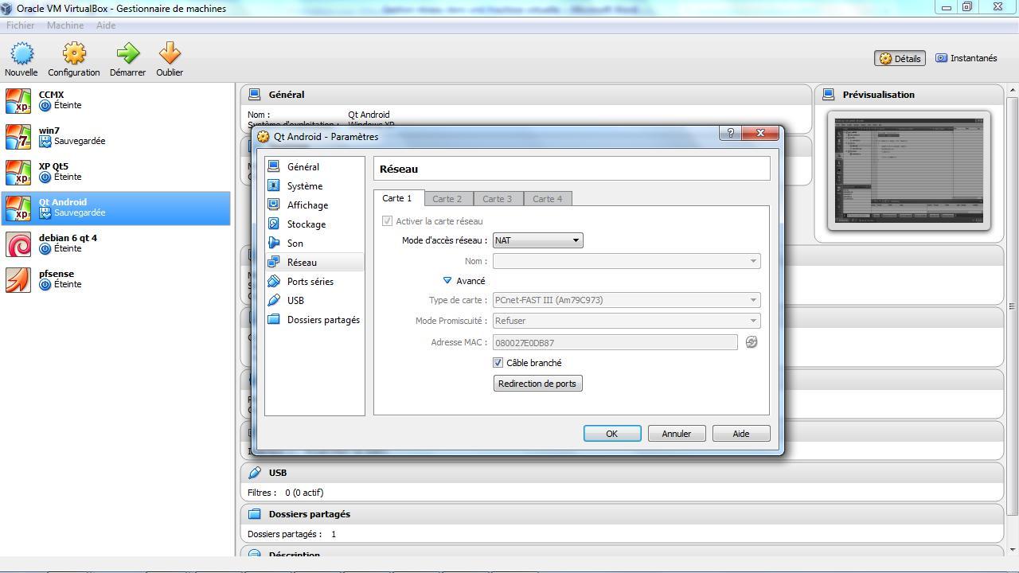The width and height of the screenshot is (1019, 573).
Task: Click the Démarrer green arrow icon
Action: pos(127,54)
